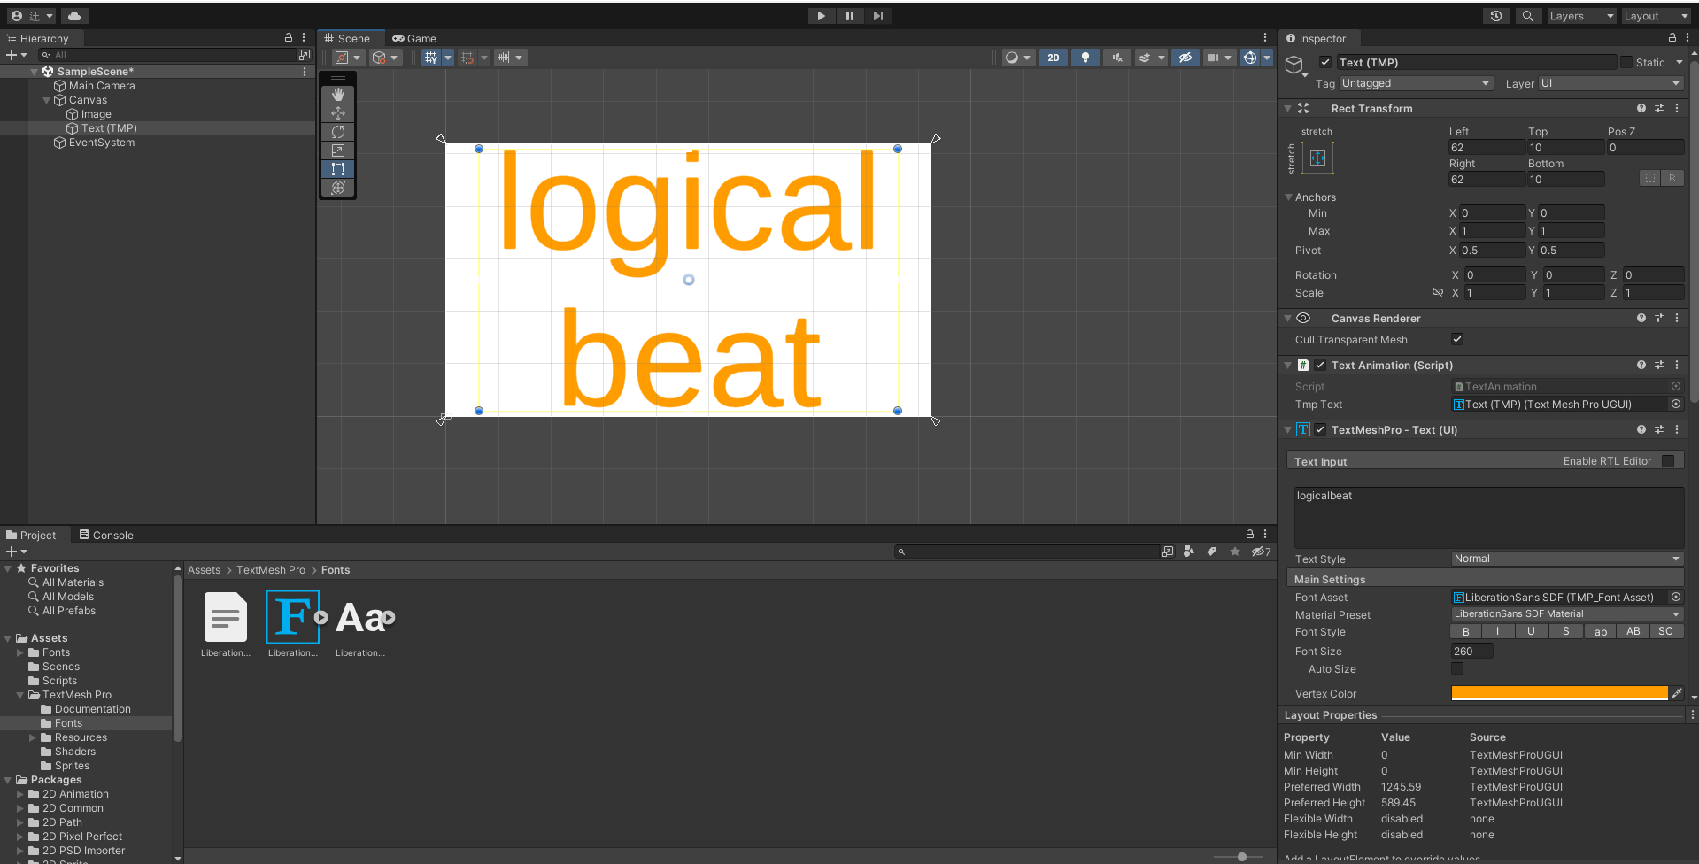
Task: Toggle scene view audio muting
Action: pos(1116,57)
